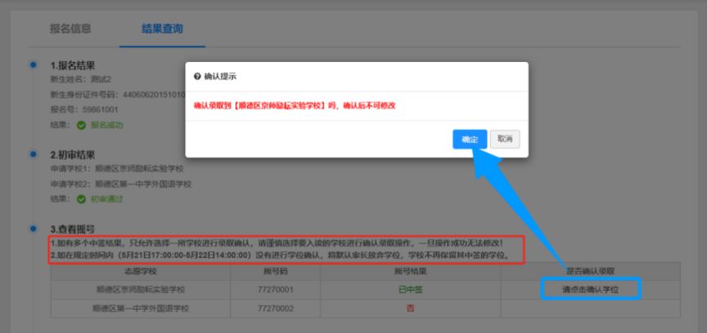The image size is (707, 333).
Task: Click the lottery number 77270001 cell
Action: click(275, 290)
